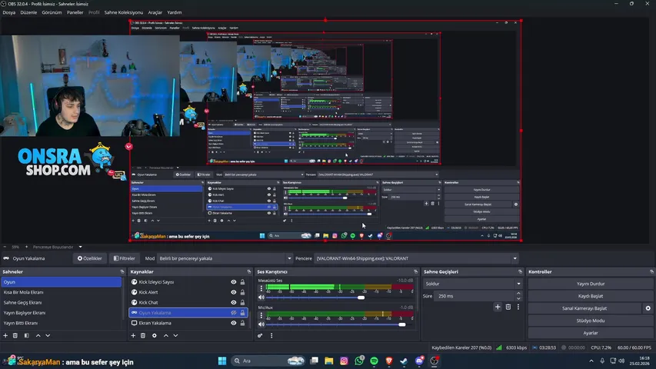Open the Pencere window selection dropdown
Screen dimensions: 656x369
tap(416, 258)
